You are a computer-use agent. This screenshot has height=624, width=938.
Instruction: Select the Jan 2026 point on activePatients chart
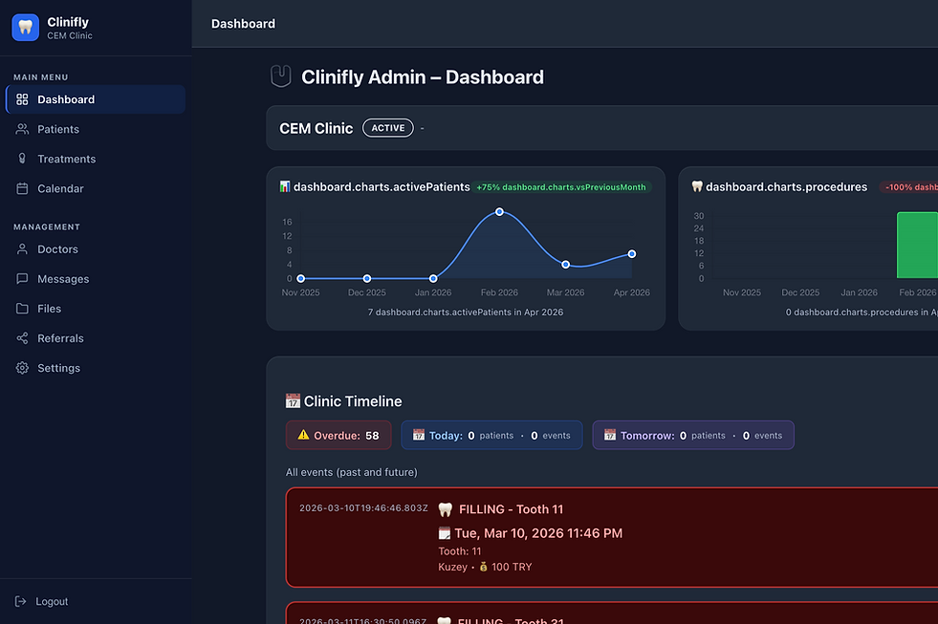(433, 278)
